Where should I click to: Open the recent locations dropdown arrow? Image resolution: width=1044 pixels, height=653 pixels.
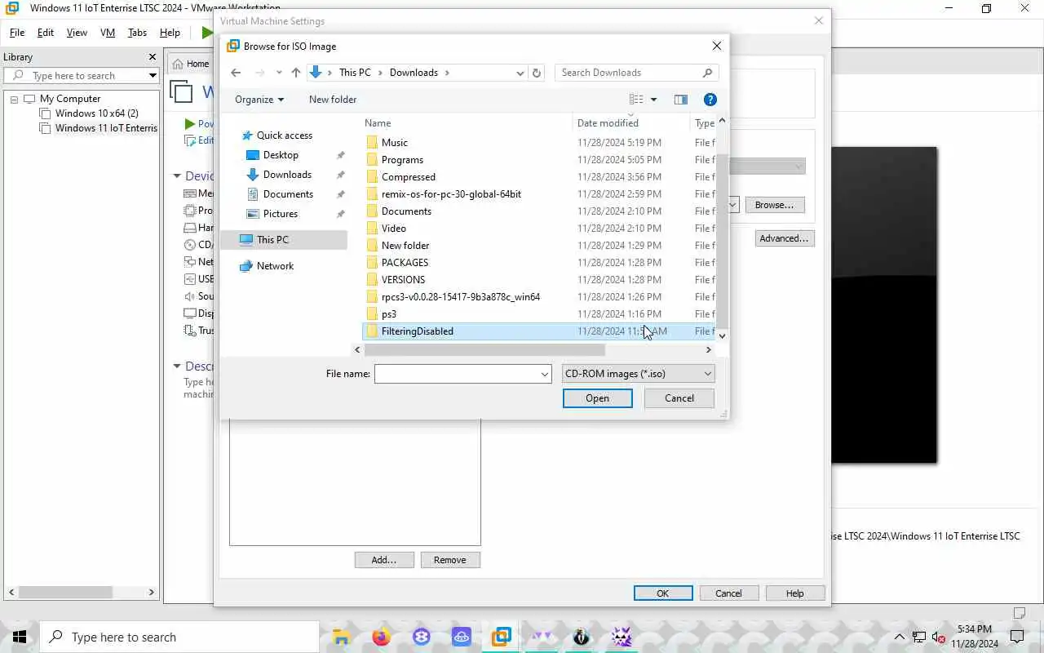pos(279,73)
